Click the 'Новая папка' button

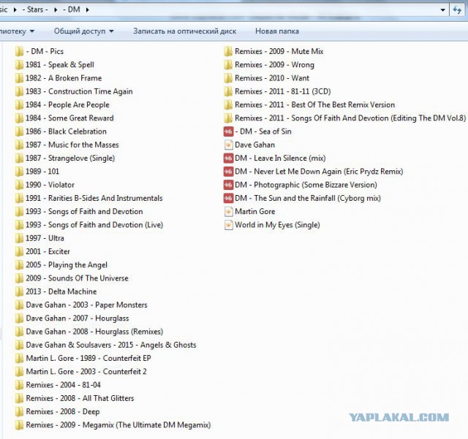[x=277, y=31]
